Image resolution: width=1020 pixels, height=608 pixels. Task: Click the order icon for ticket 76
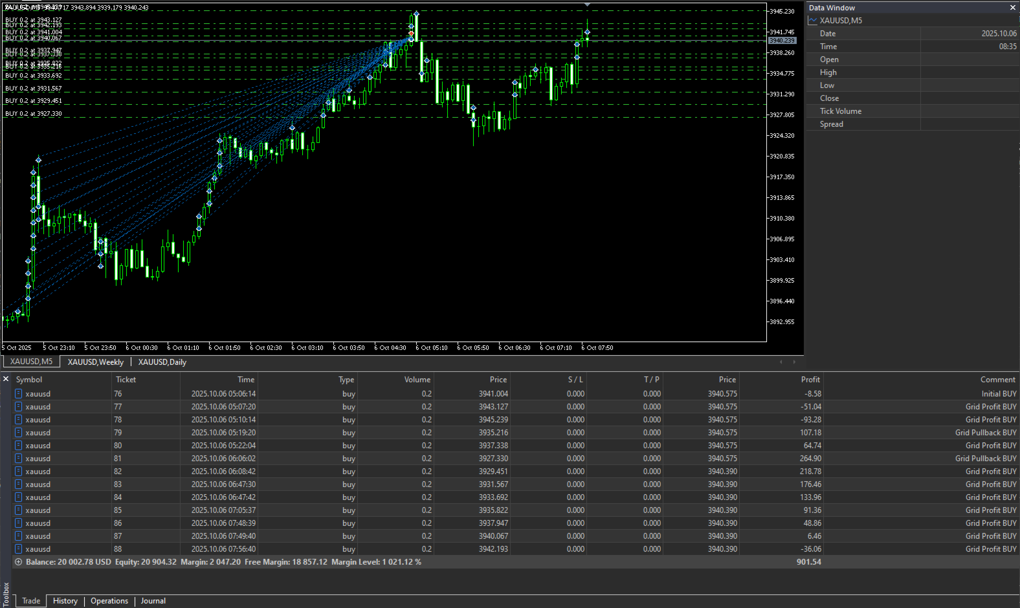coord(18,393)
